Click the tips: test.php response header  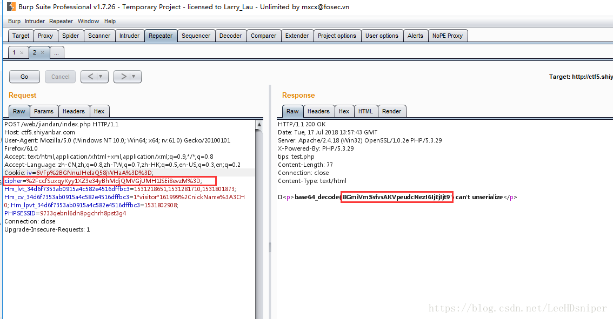pyautogui.click(x=296, y=157)
